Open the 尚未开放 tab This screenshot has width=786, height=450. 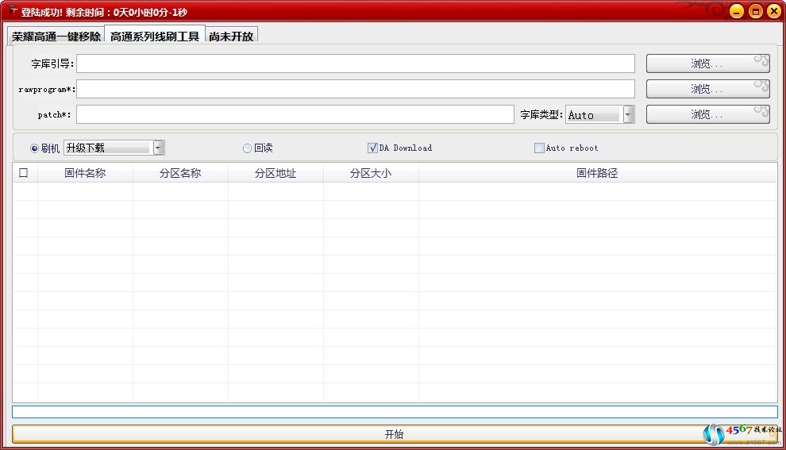point(231,36)
